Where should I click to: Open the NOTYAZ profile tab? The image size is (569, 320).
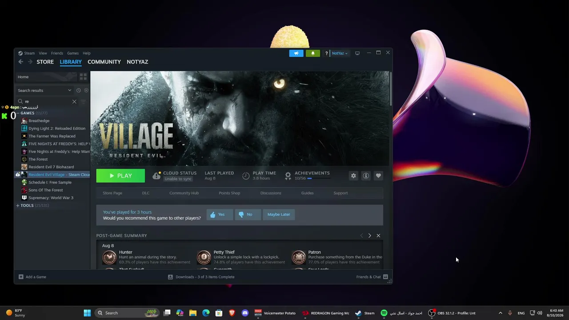[x=137, y=62]
